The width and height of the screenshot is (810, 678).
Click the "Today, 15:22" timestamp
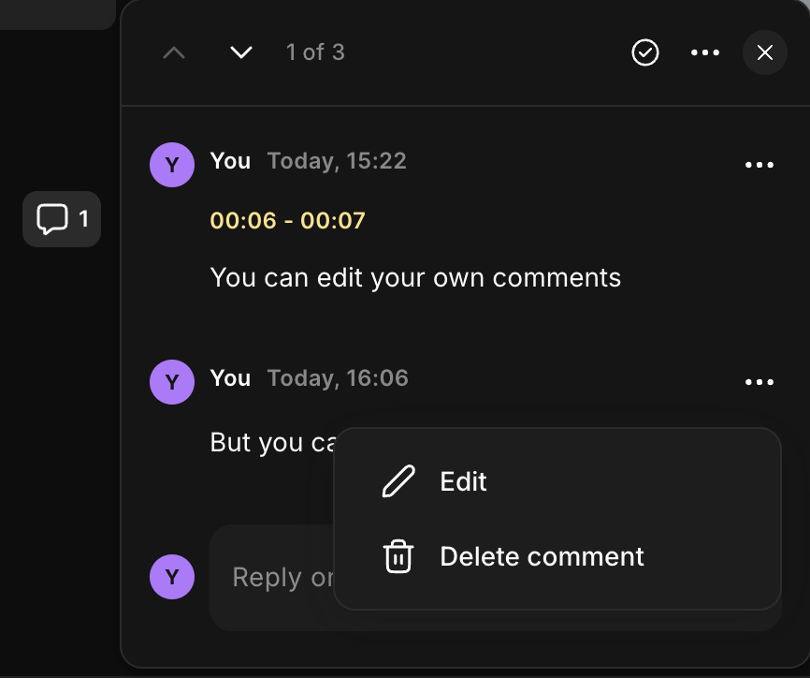click(337, 161)
